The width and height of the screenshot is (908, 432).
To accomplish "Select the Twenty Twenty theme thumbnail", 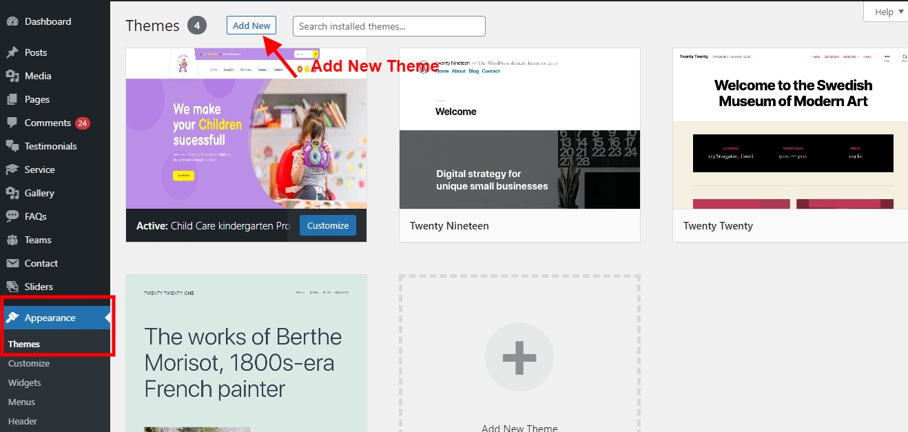I will click(790, 128).
